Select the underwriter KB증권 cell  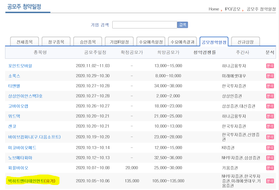click(228, 148)
